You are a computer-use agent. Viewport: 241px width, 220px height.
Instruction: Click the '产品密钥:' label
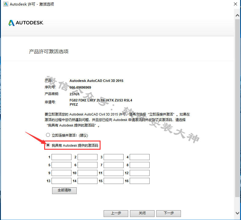tap(52, 94)
